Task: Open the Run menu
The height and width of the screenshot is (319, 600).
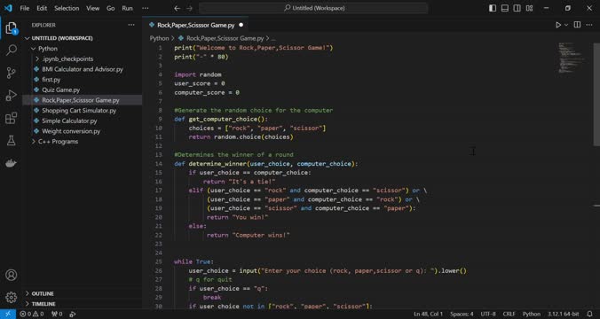Action: tap(128, 8)
